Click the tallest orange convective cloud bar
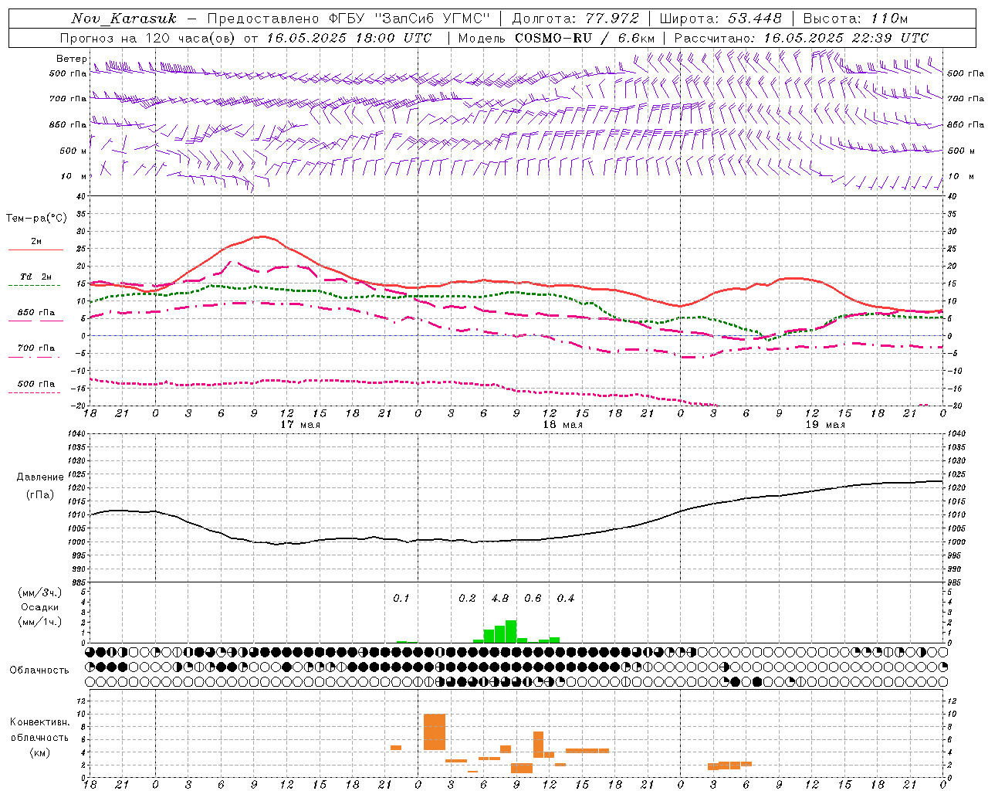The height and width of the screenshot is (791, 988). click(x=435, y=732)
